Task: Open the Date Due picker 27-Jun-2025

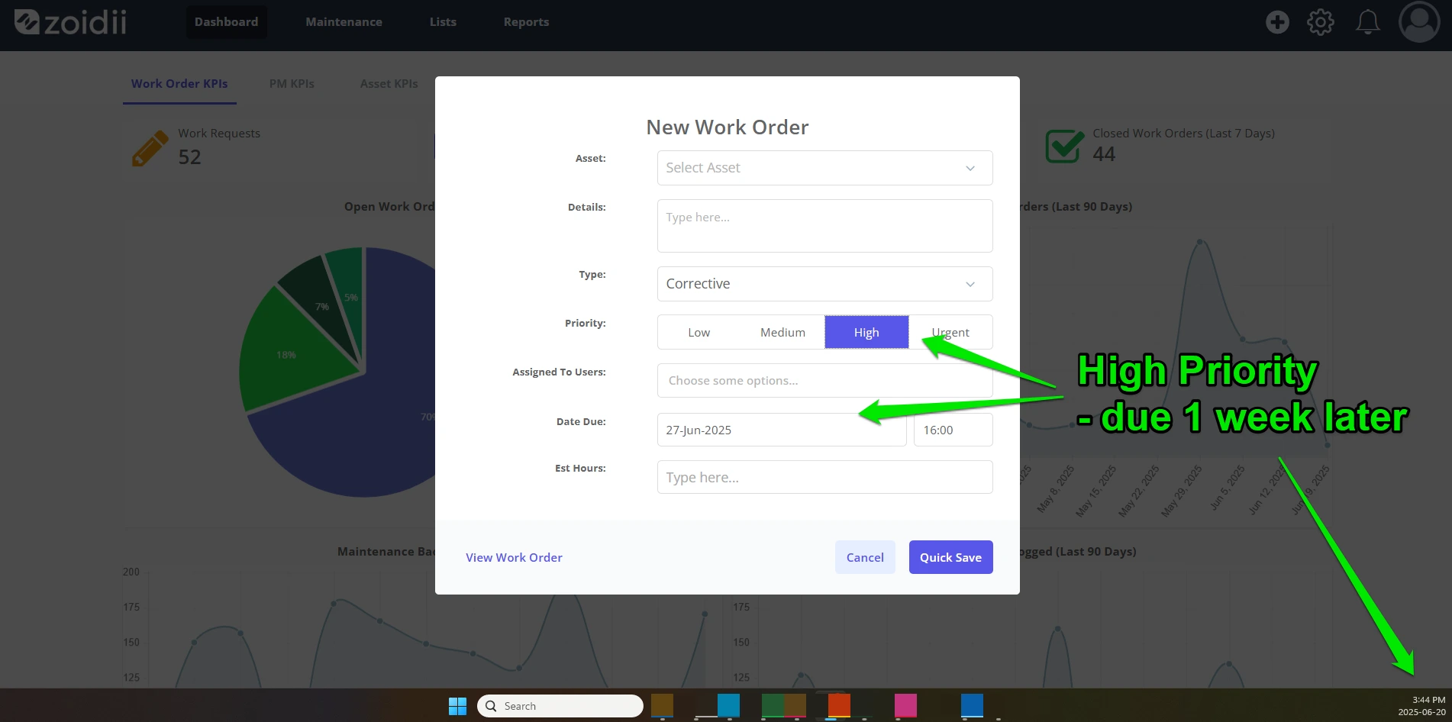Action: pos(782,430)
